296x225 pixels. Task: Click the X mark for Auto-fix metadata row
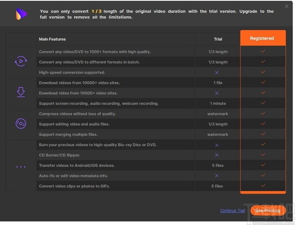pyautogui.click(x=217, y=175)
